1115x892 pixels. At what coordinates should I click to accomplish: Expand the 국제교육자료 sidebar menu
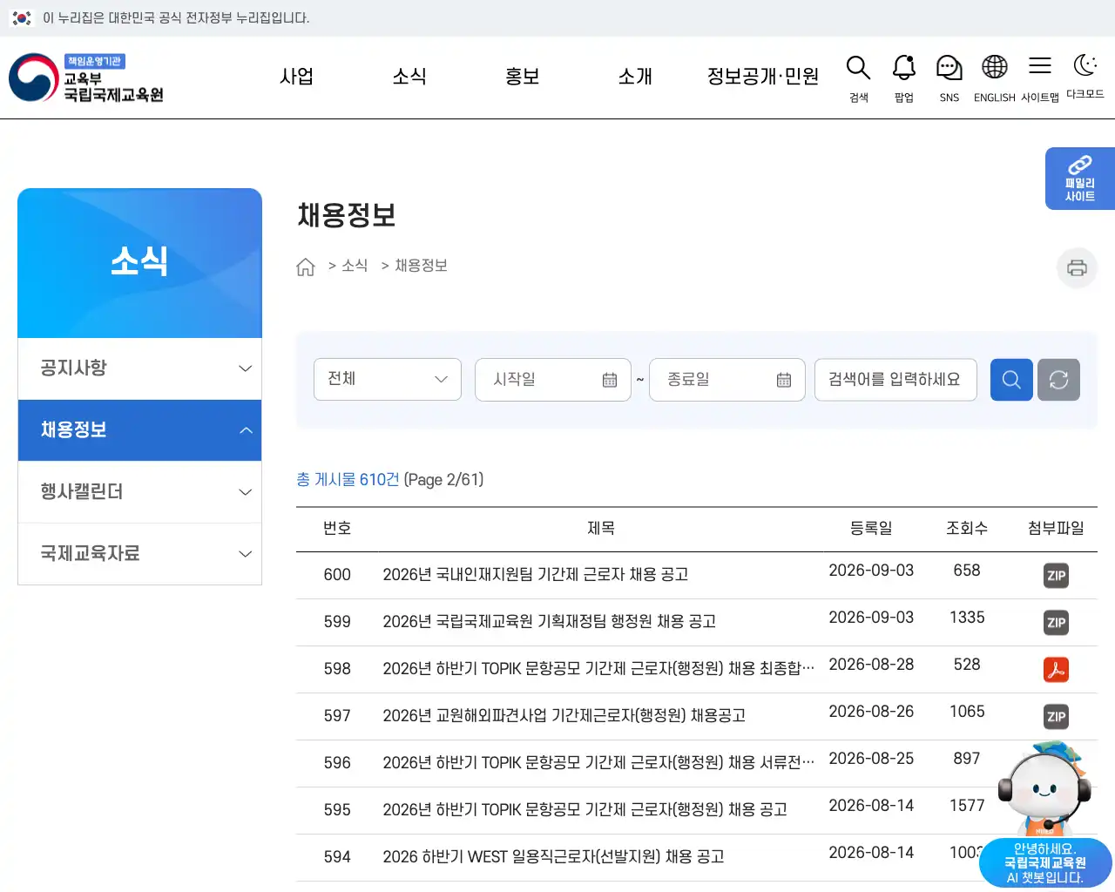pos(139,554)
